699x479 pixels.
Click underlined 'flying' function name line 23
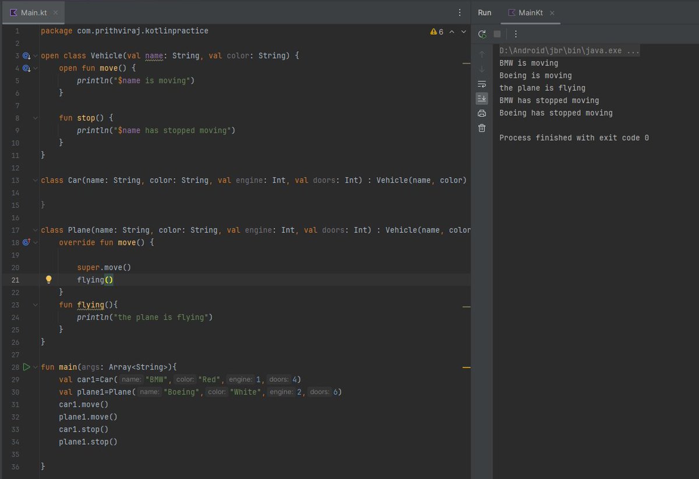[x=91, y=305]
